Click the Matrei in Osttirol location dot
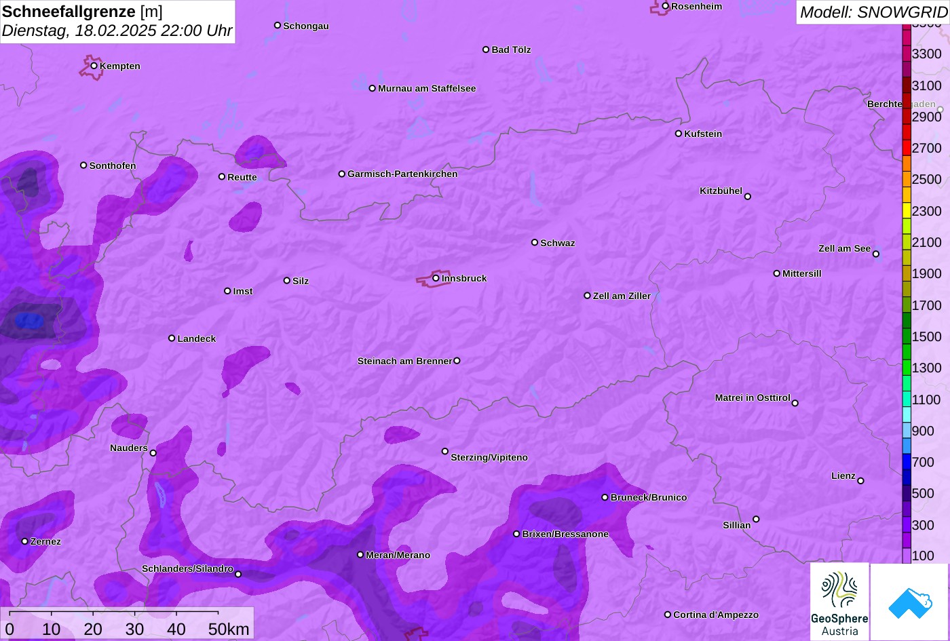The width and height of the screenshot is (950, 641). click(795, 403)
